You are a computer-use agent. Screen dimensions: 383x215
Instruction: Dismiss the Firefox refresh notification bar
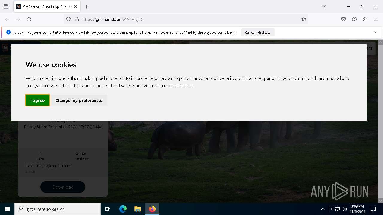(376, 32)
